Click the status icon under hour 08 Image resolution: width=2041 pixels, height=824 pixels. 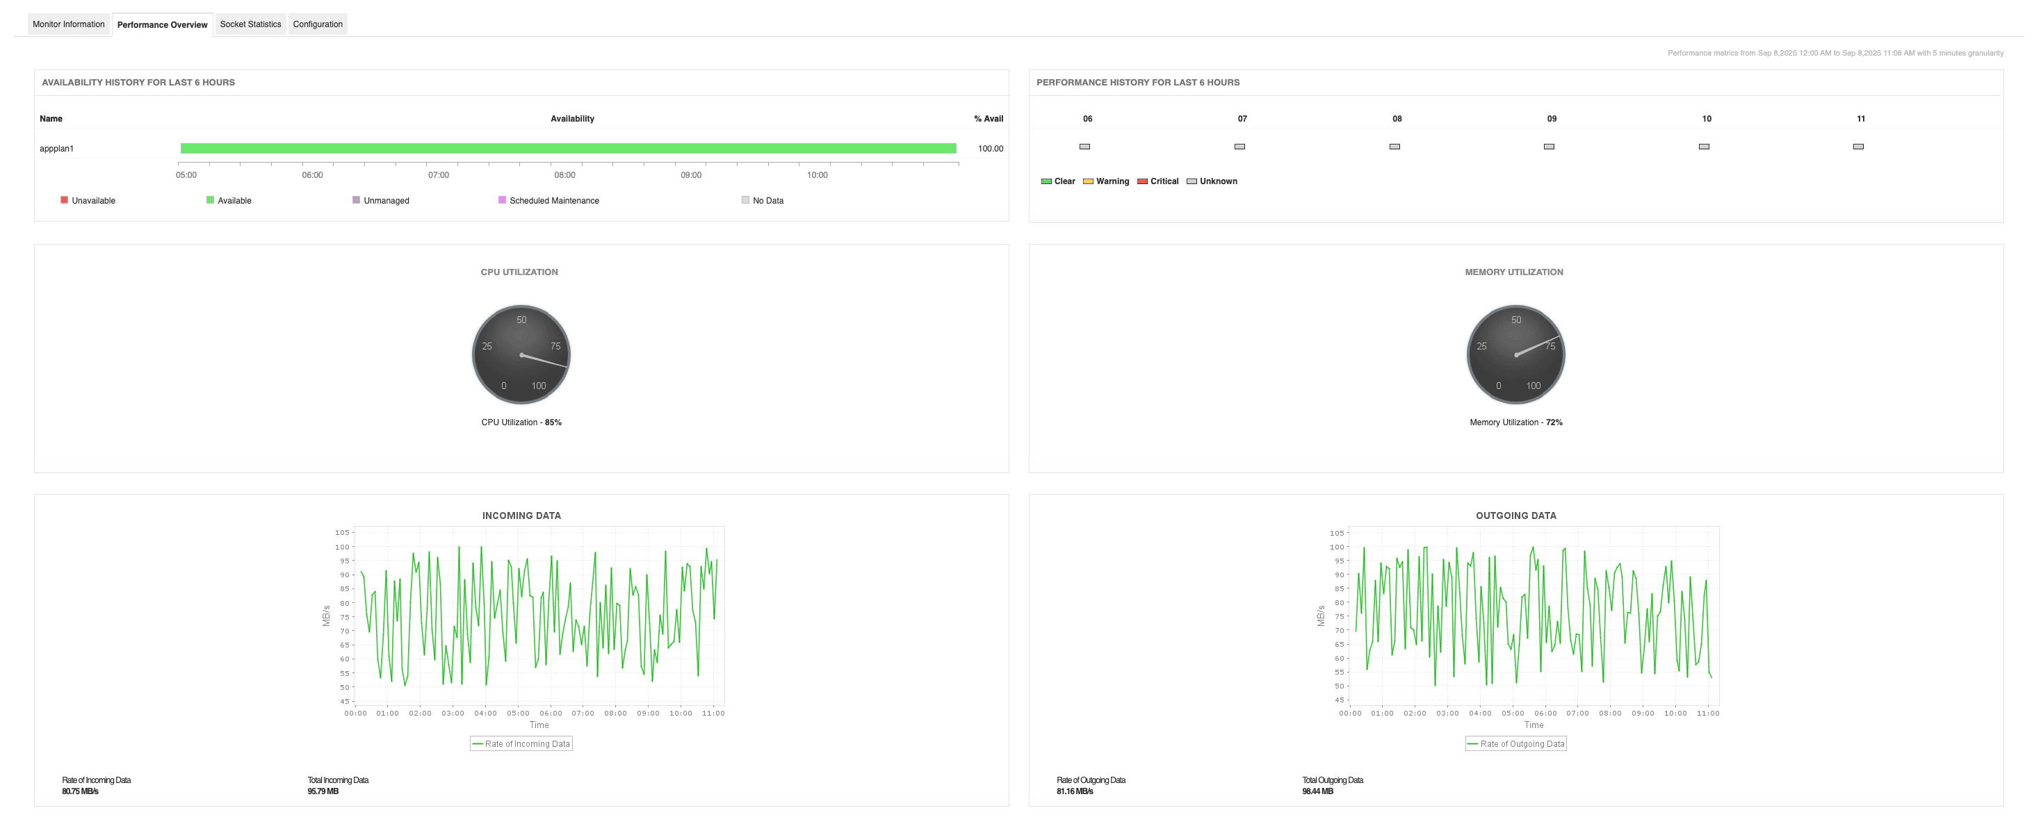tap(1394, 147)
